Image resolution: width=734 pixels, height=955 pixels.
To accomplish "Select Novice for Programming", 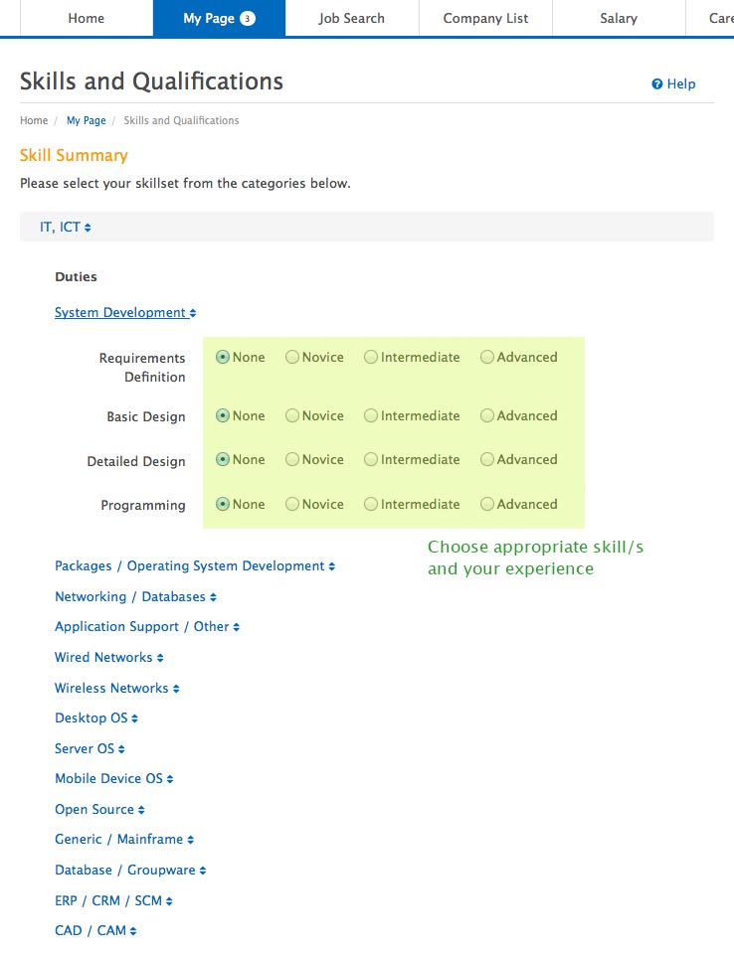I will click(292, 504).
